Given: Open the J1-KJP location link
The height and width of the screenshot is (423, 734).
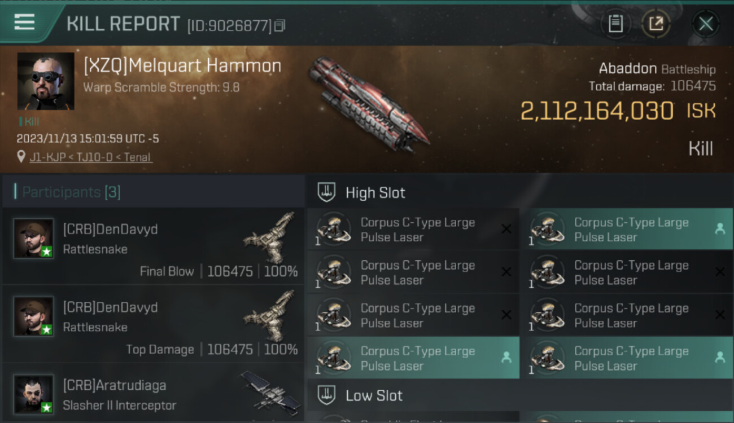Looking at the screenshot, I should 90,157.
